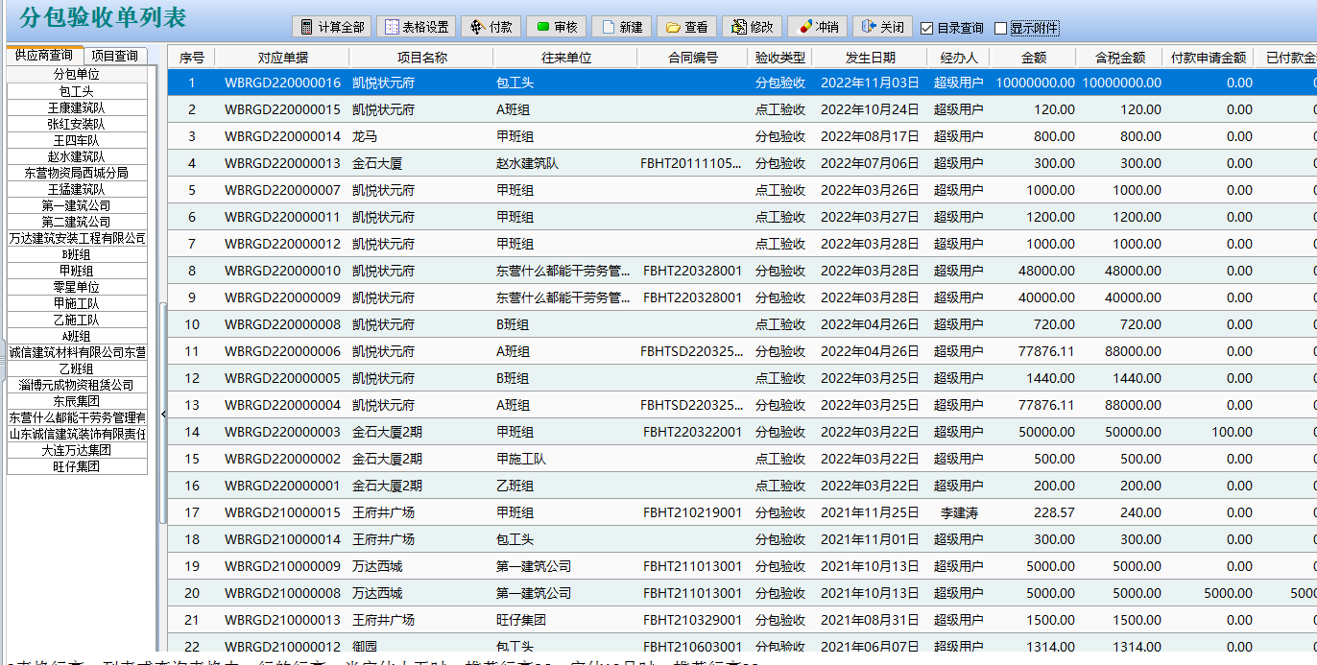Select 赵水建筑队 in the supplier list

pos(77,156)
